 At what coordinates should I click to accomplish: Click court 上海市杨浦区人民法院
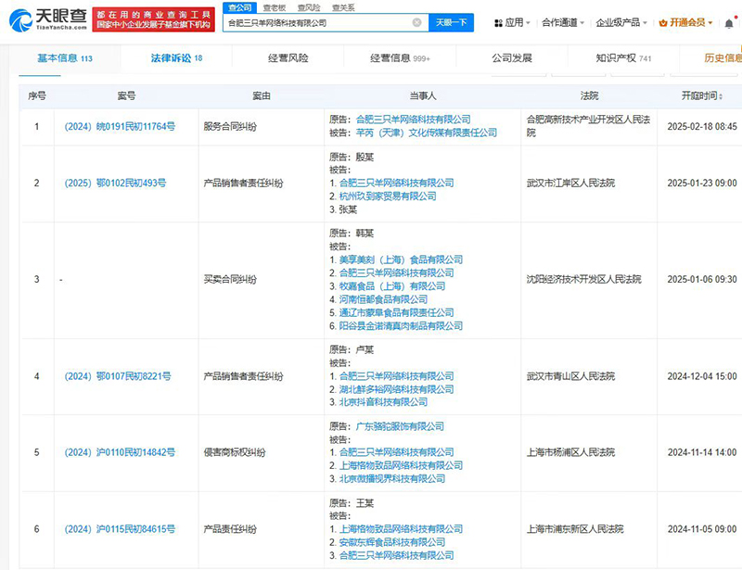point(570,452)
